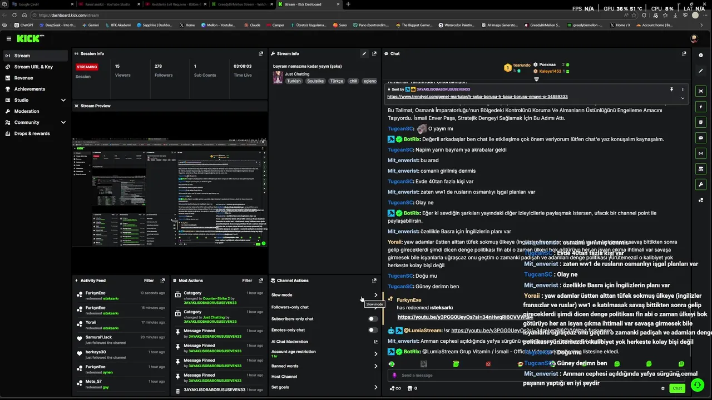Pop out the Session Info panel
This screenshot has height=400, width=712.
click(261, 54)
